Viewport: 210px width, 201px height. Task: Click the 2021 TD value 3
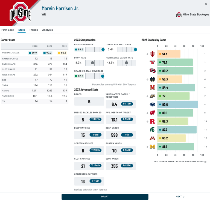coord(66,101)
